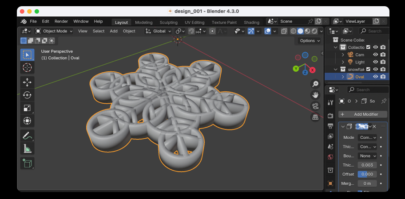Image resolution: width=405 pixels, height=199 pixels.
Task: Activate the Rotate tool
Action: click(27, 95)
